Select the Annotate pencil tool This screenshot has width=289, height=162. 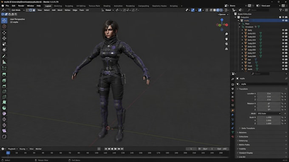tap(4, 56)
